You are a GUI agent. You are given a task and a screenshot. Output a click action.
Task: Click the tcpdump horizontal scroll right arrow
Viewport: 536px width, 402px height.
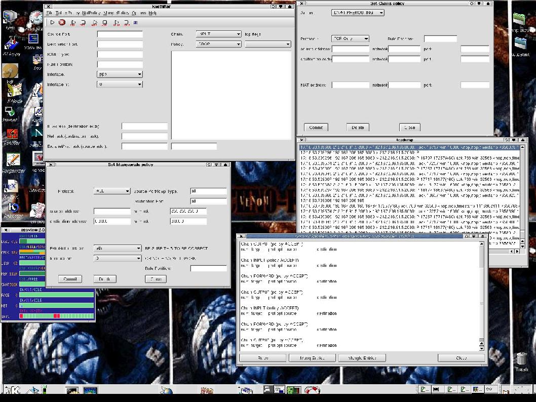tap(517, 252)
